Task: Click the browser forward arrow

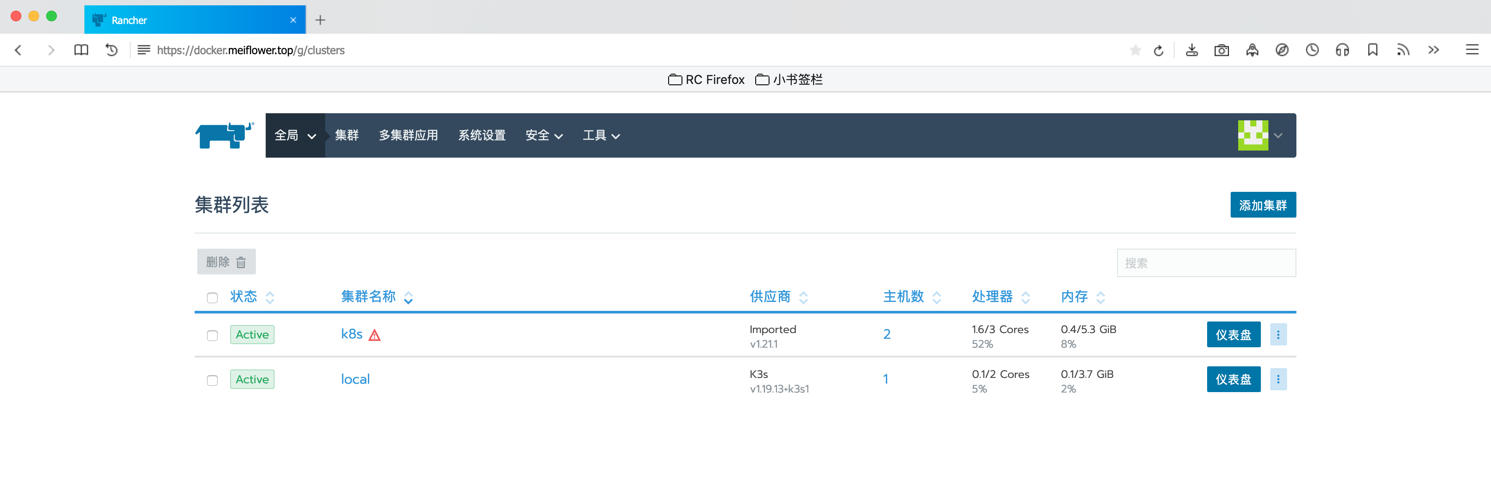Action: (x=51, y=50)
